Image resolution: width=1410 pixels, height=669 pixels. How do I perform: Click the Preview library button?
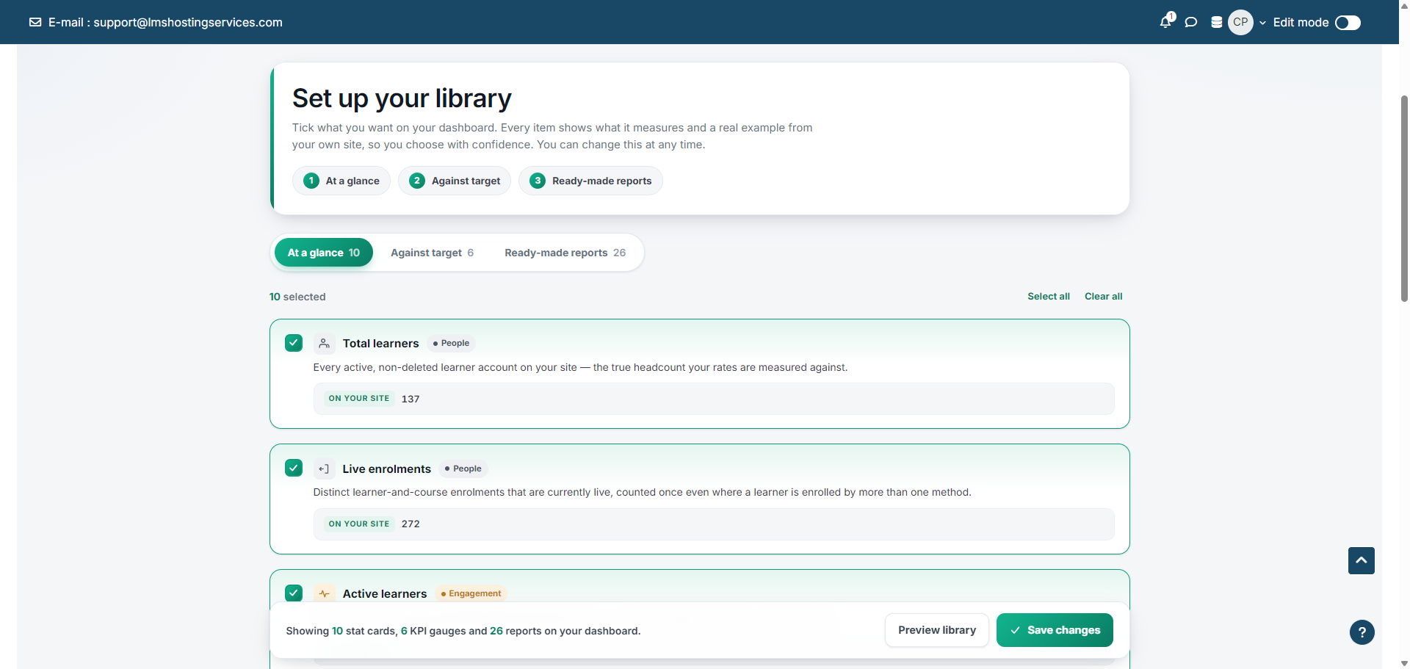click(x=937, y=630)
